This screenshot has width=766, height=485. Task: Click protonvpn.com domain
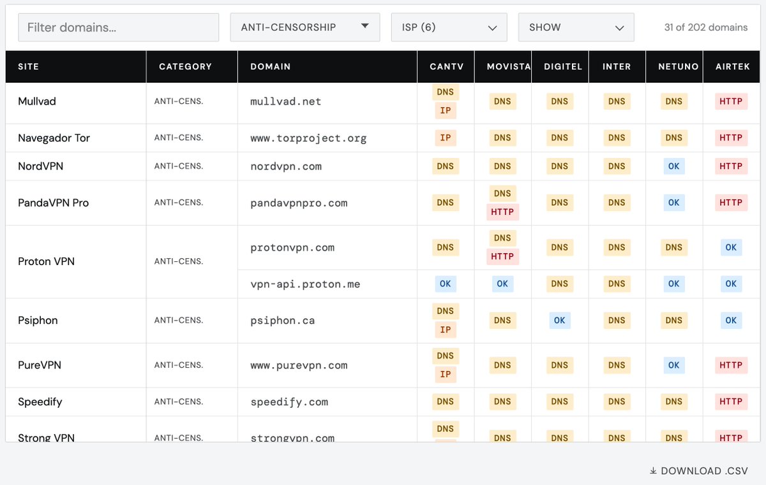292,248
